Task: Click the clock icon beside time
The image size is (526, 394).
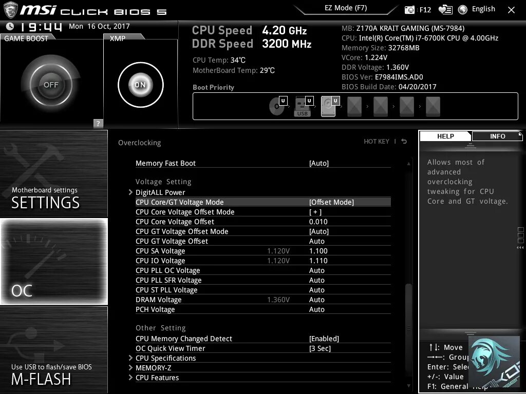Action: coord(10,26)
